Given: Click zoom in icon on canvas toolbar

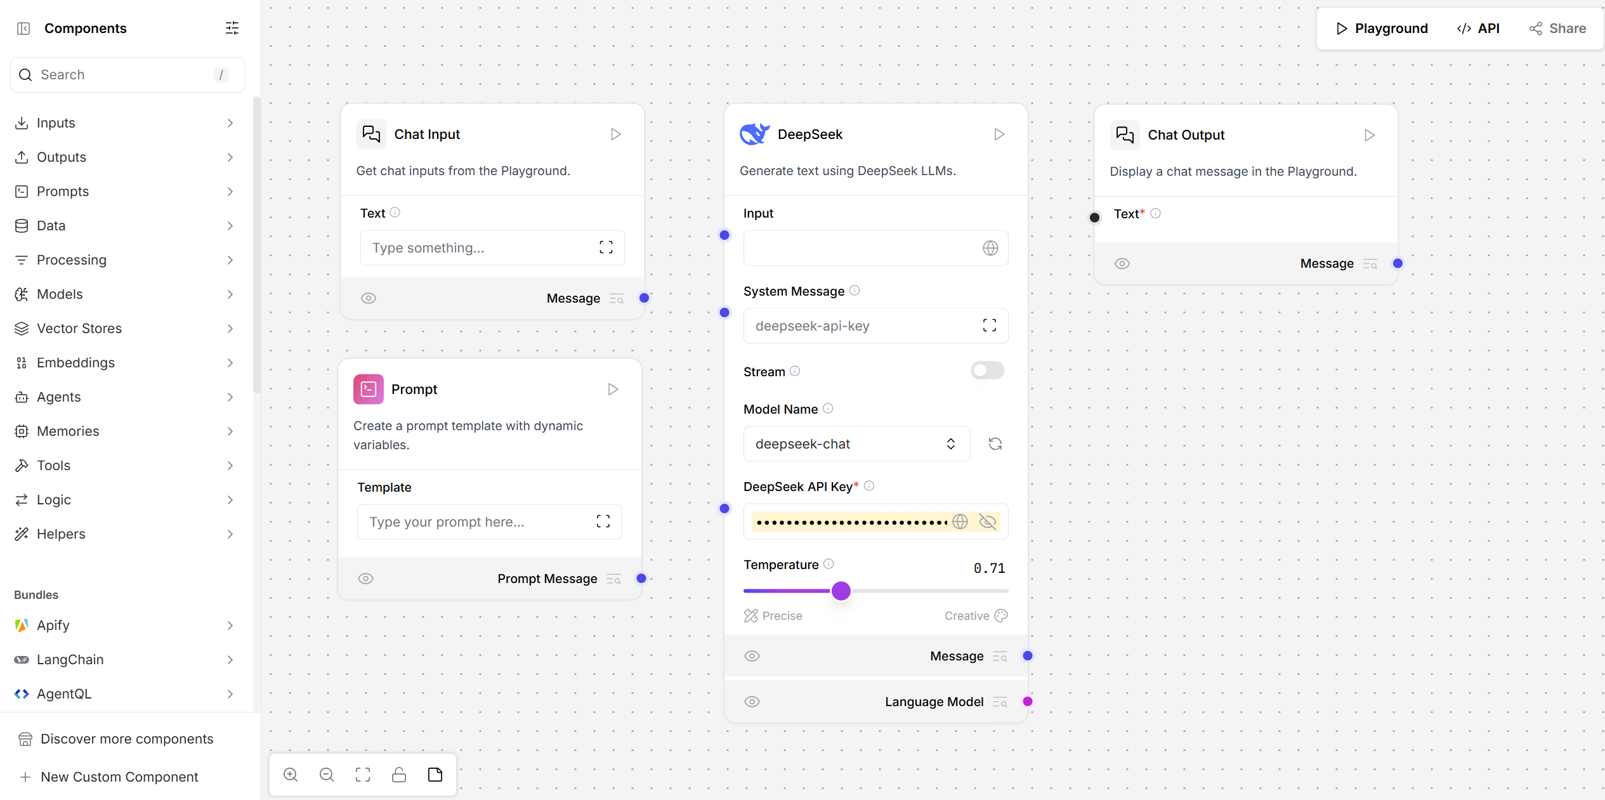Looking at the screenshot, I should (291, 775).
